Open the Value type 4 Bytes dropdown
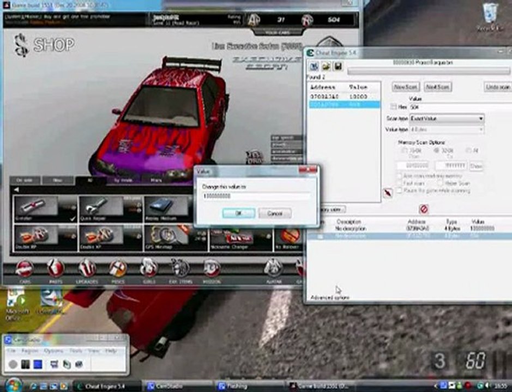Screen dimensions: 512x392 [x=447, y=130]
